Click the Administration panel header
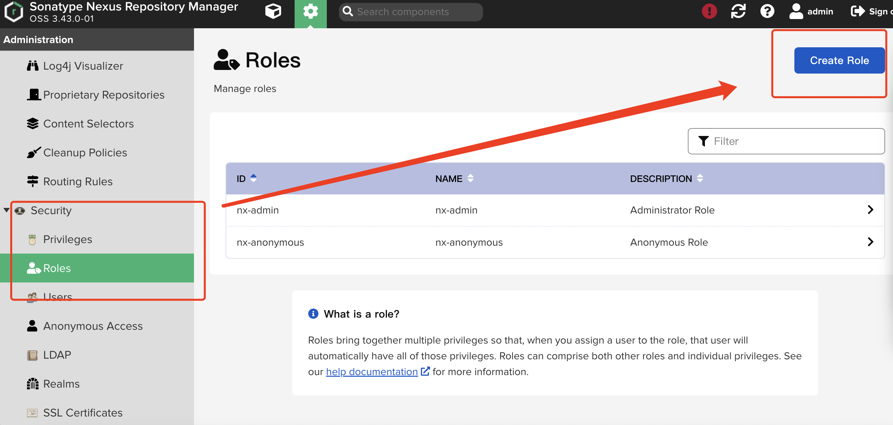This screenshot has width=893, height=425. [x=97, y=39]
